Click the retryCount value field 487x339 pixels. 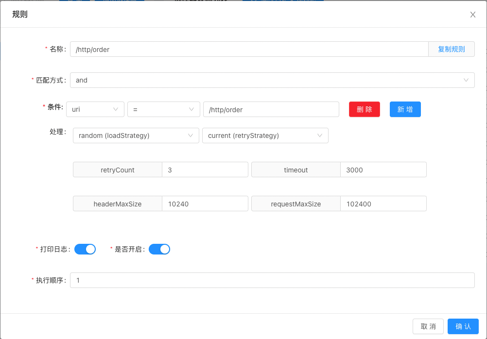coord(205,169)
